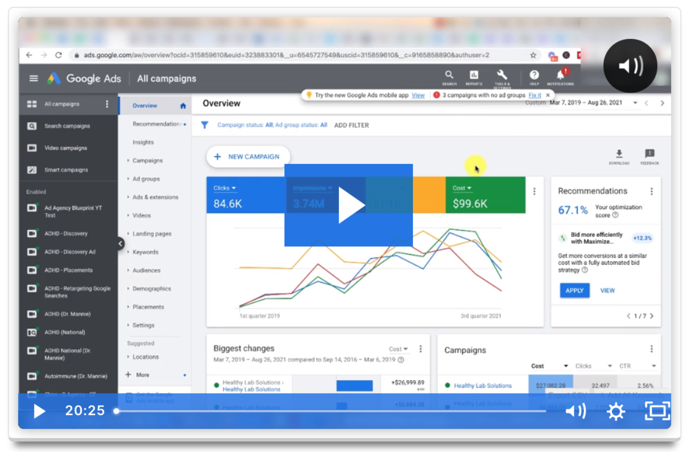The height and width of the screenshot is (452, 689).
Task: Expand the Audiences navigation item
Action: (x=146, y=270)
